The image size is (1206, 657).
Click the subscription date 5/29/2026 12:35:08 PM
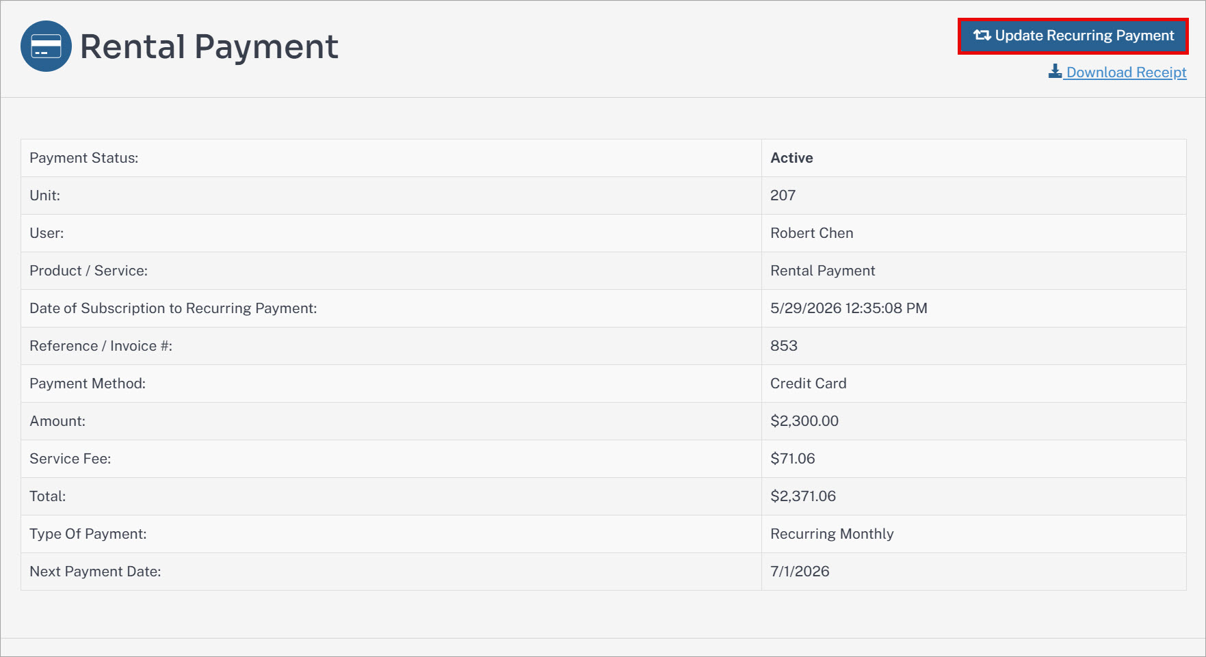(x=848, y=308)
